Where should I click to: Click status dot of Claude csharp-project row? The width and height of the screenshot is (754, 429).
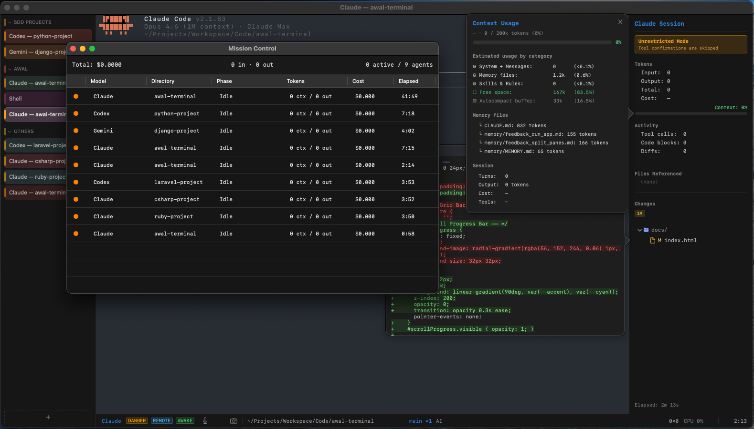tap(76, 199)
